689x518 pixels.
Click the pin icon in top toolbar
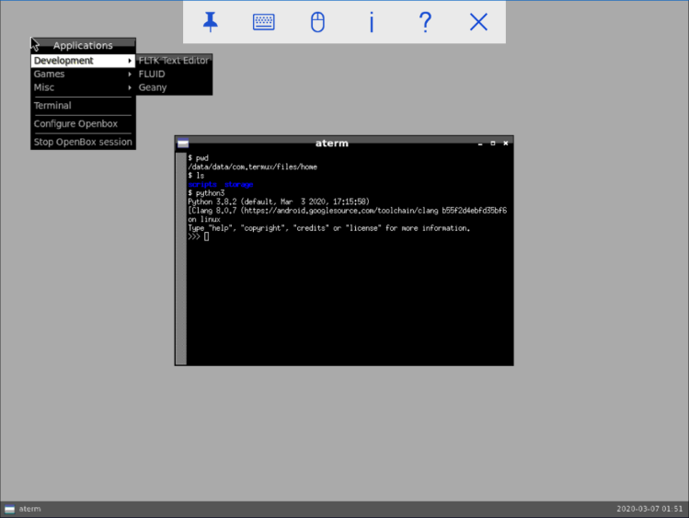[211, 22]
